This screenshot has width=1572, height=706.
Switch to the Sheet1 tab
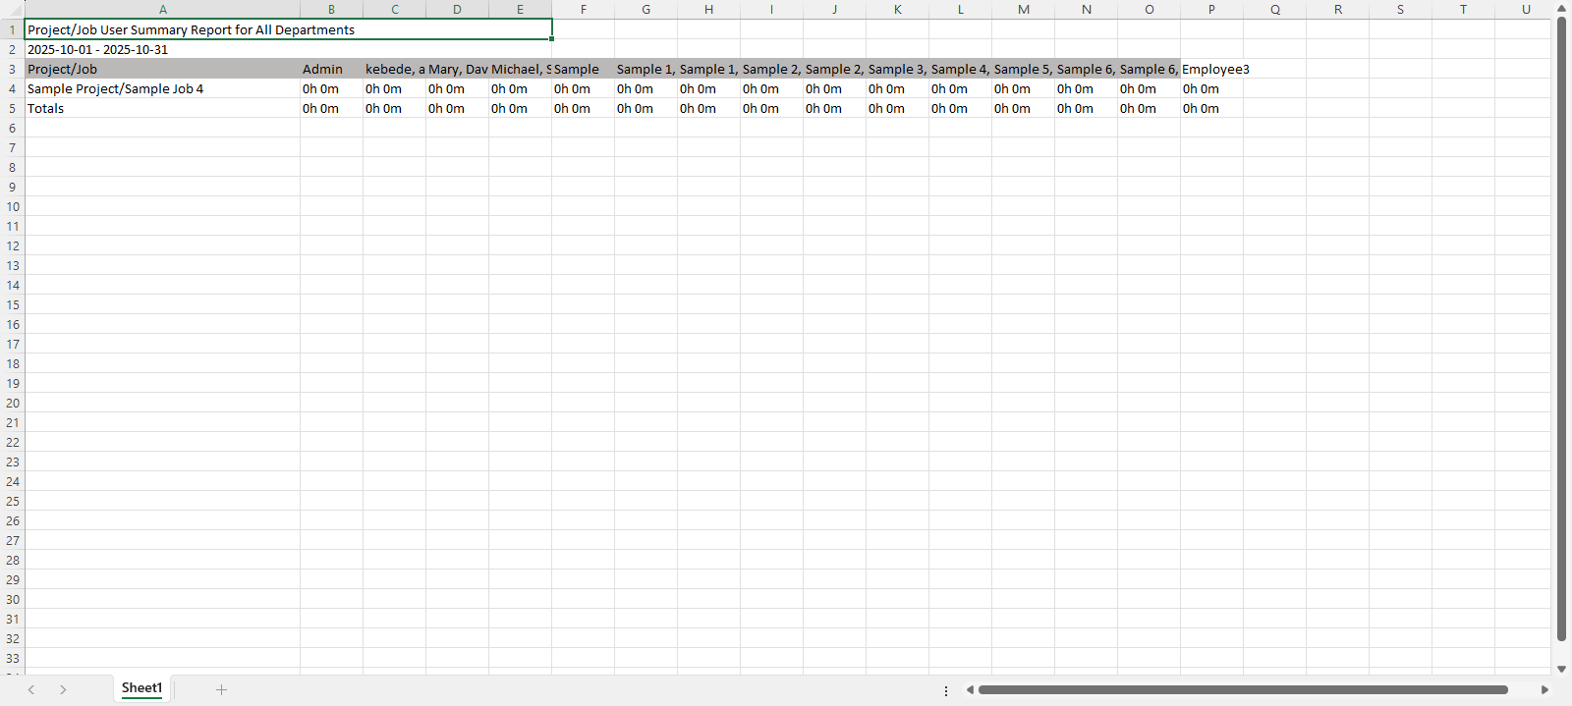[141, 688]
